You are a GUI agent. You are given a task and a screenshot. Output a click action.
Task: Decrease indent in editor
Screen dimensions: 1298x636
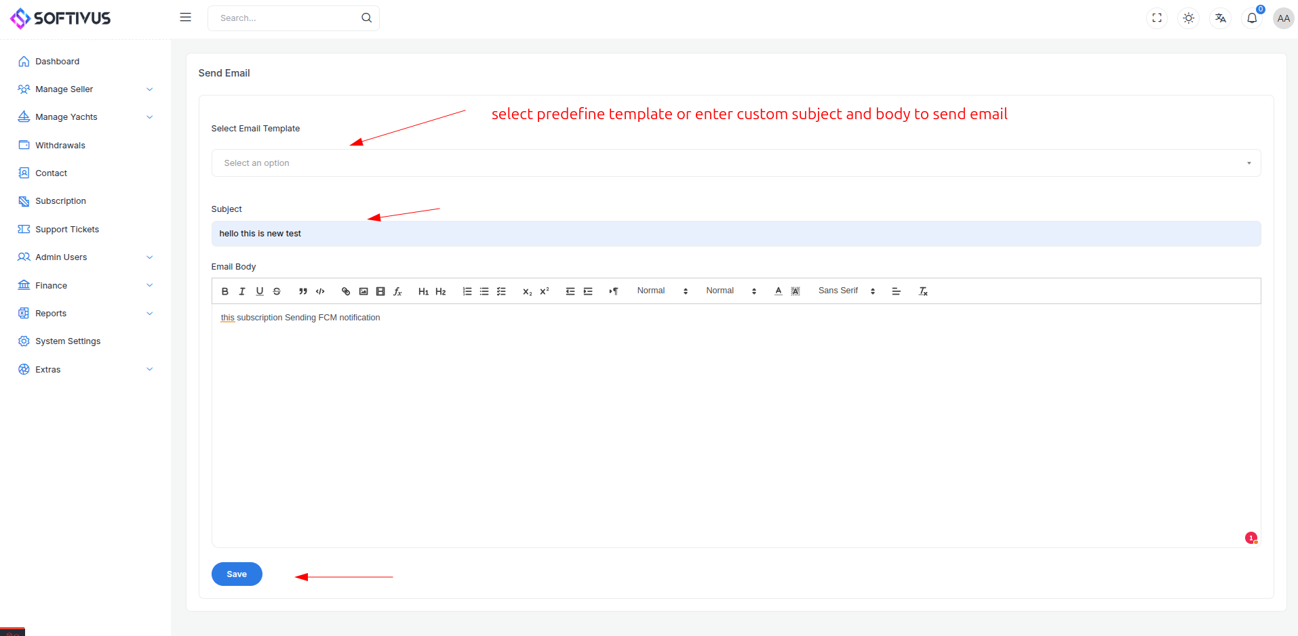pos(570,291)
